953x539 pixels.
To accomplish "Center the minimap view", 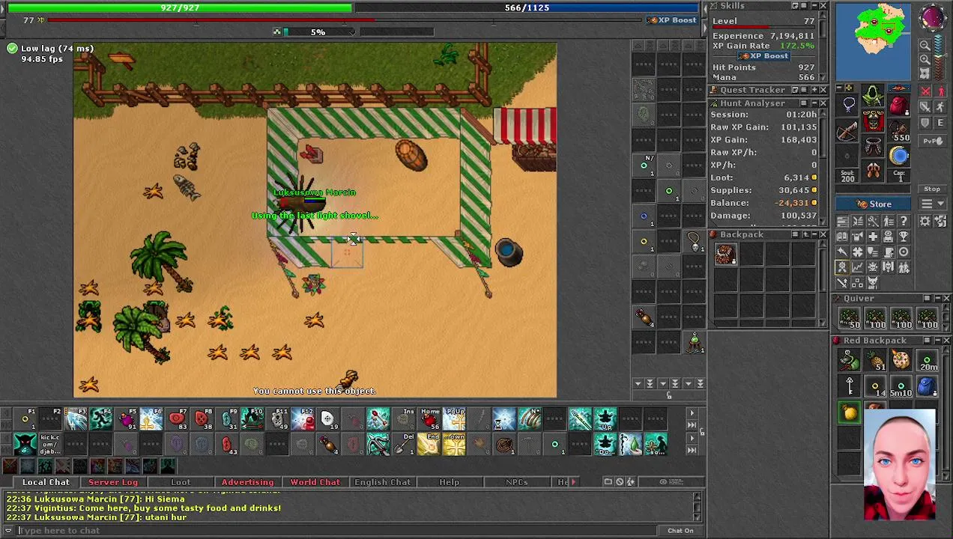I will (925, 73).
